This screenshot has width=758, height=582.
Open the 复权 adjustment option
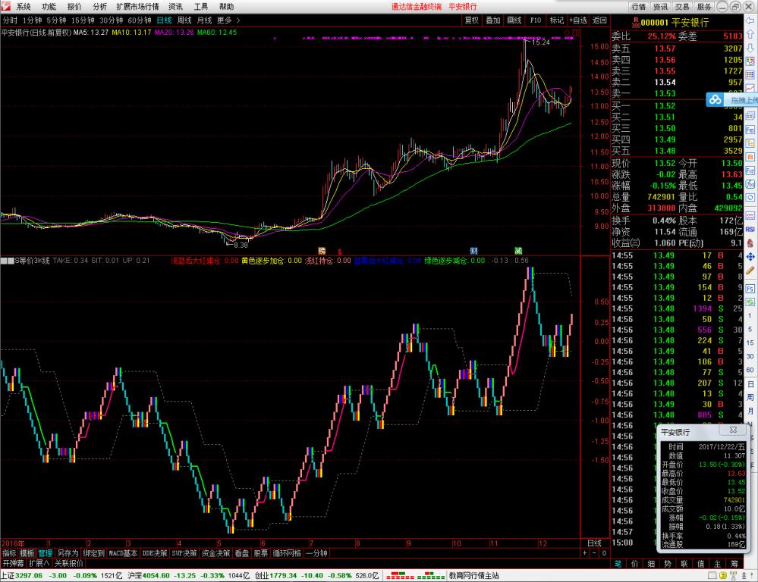click(x=471, y=20)
